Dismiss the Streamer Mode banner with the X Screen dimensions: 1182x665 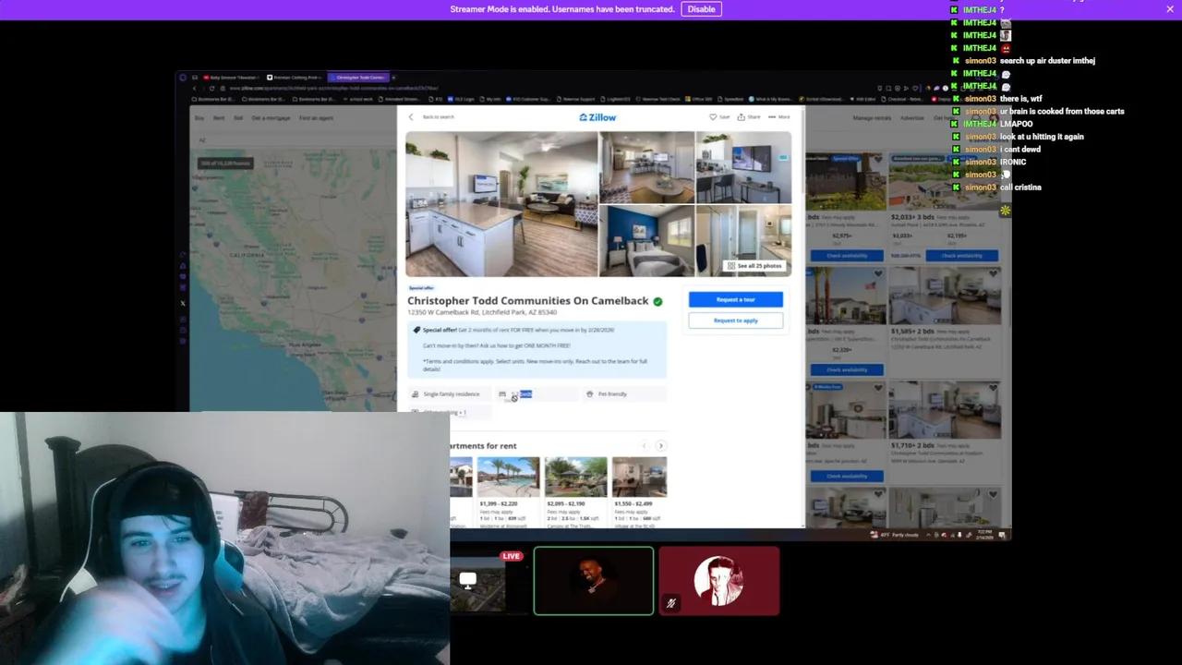coord(1170,9)
